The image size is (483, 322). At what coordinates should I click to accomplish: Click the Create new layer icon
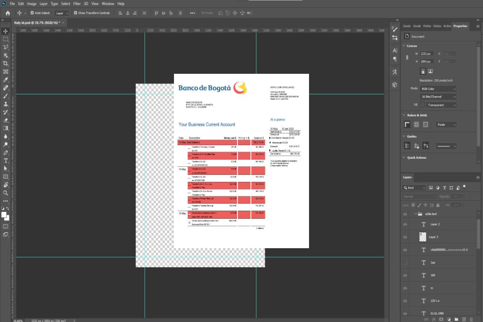pyautogui.click(x=464, y=319)
